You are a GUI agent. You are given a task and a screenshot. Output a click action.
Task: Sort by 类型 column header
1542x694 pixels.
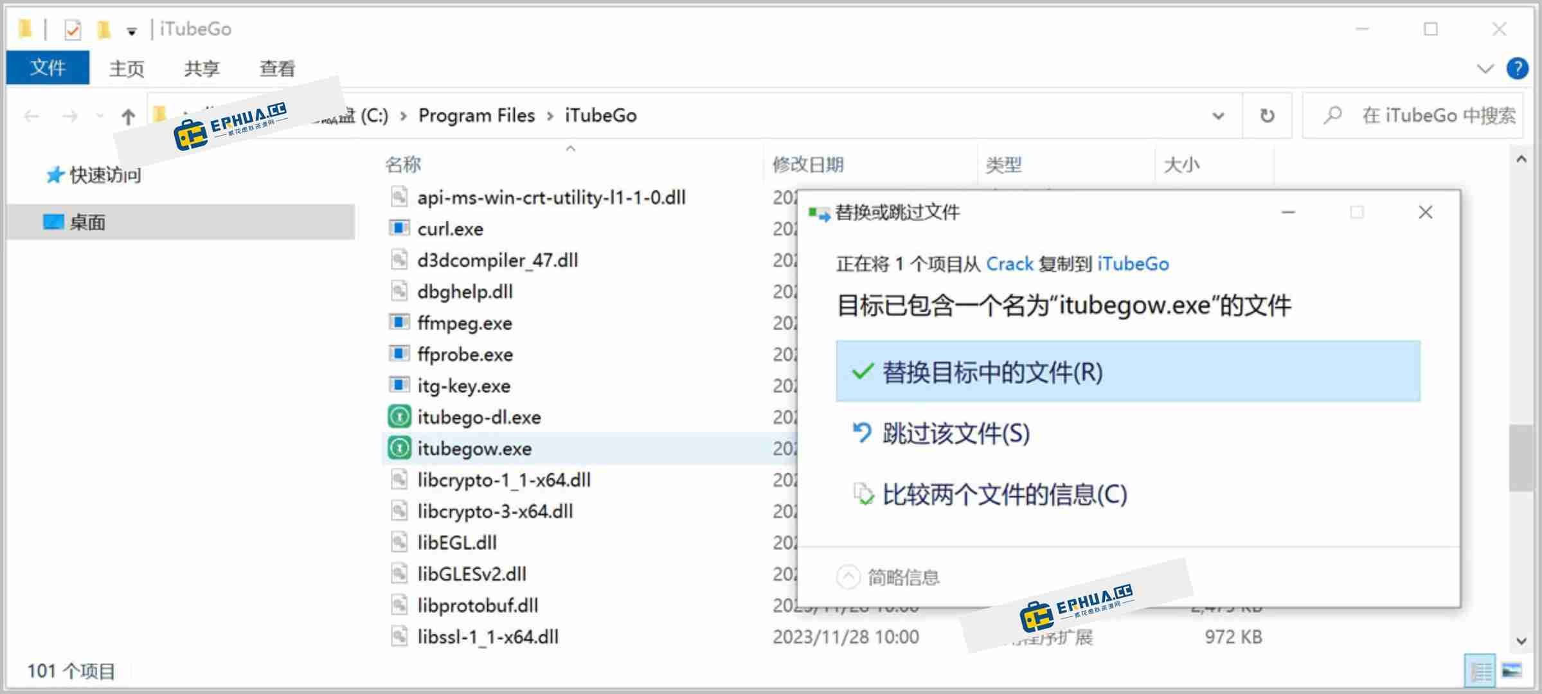pyautogui.click(x=1003, y=165)
